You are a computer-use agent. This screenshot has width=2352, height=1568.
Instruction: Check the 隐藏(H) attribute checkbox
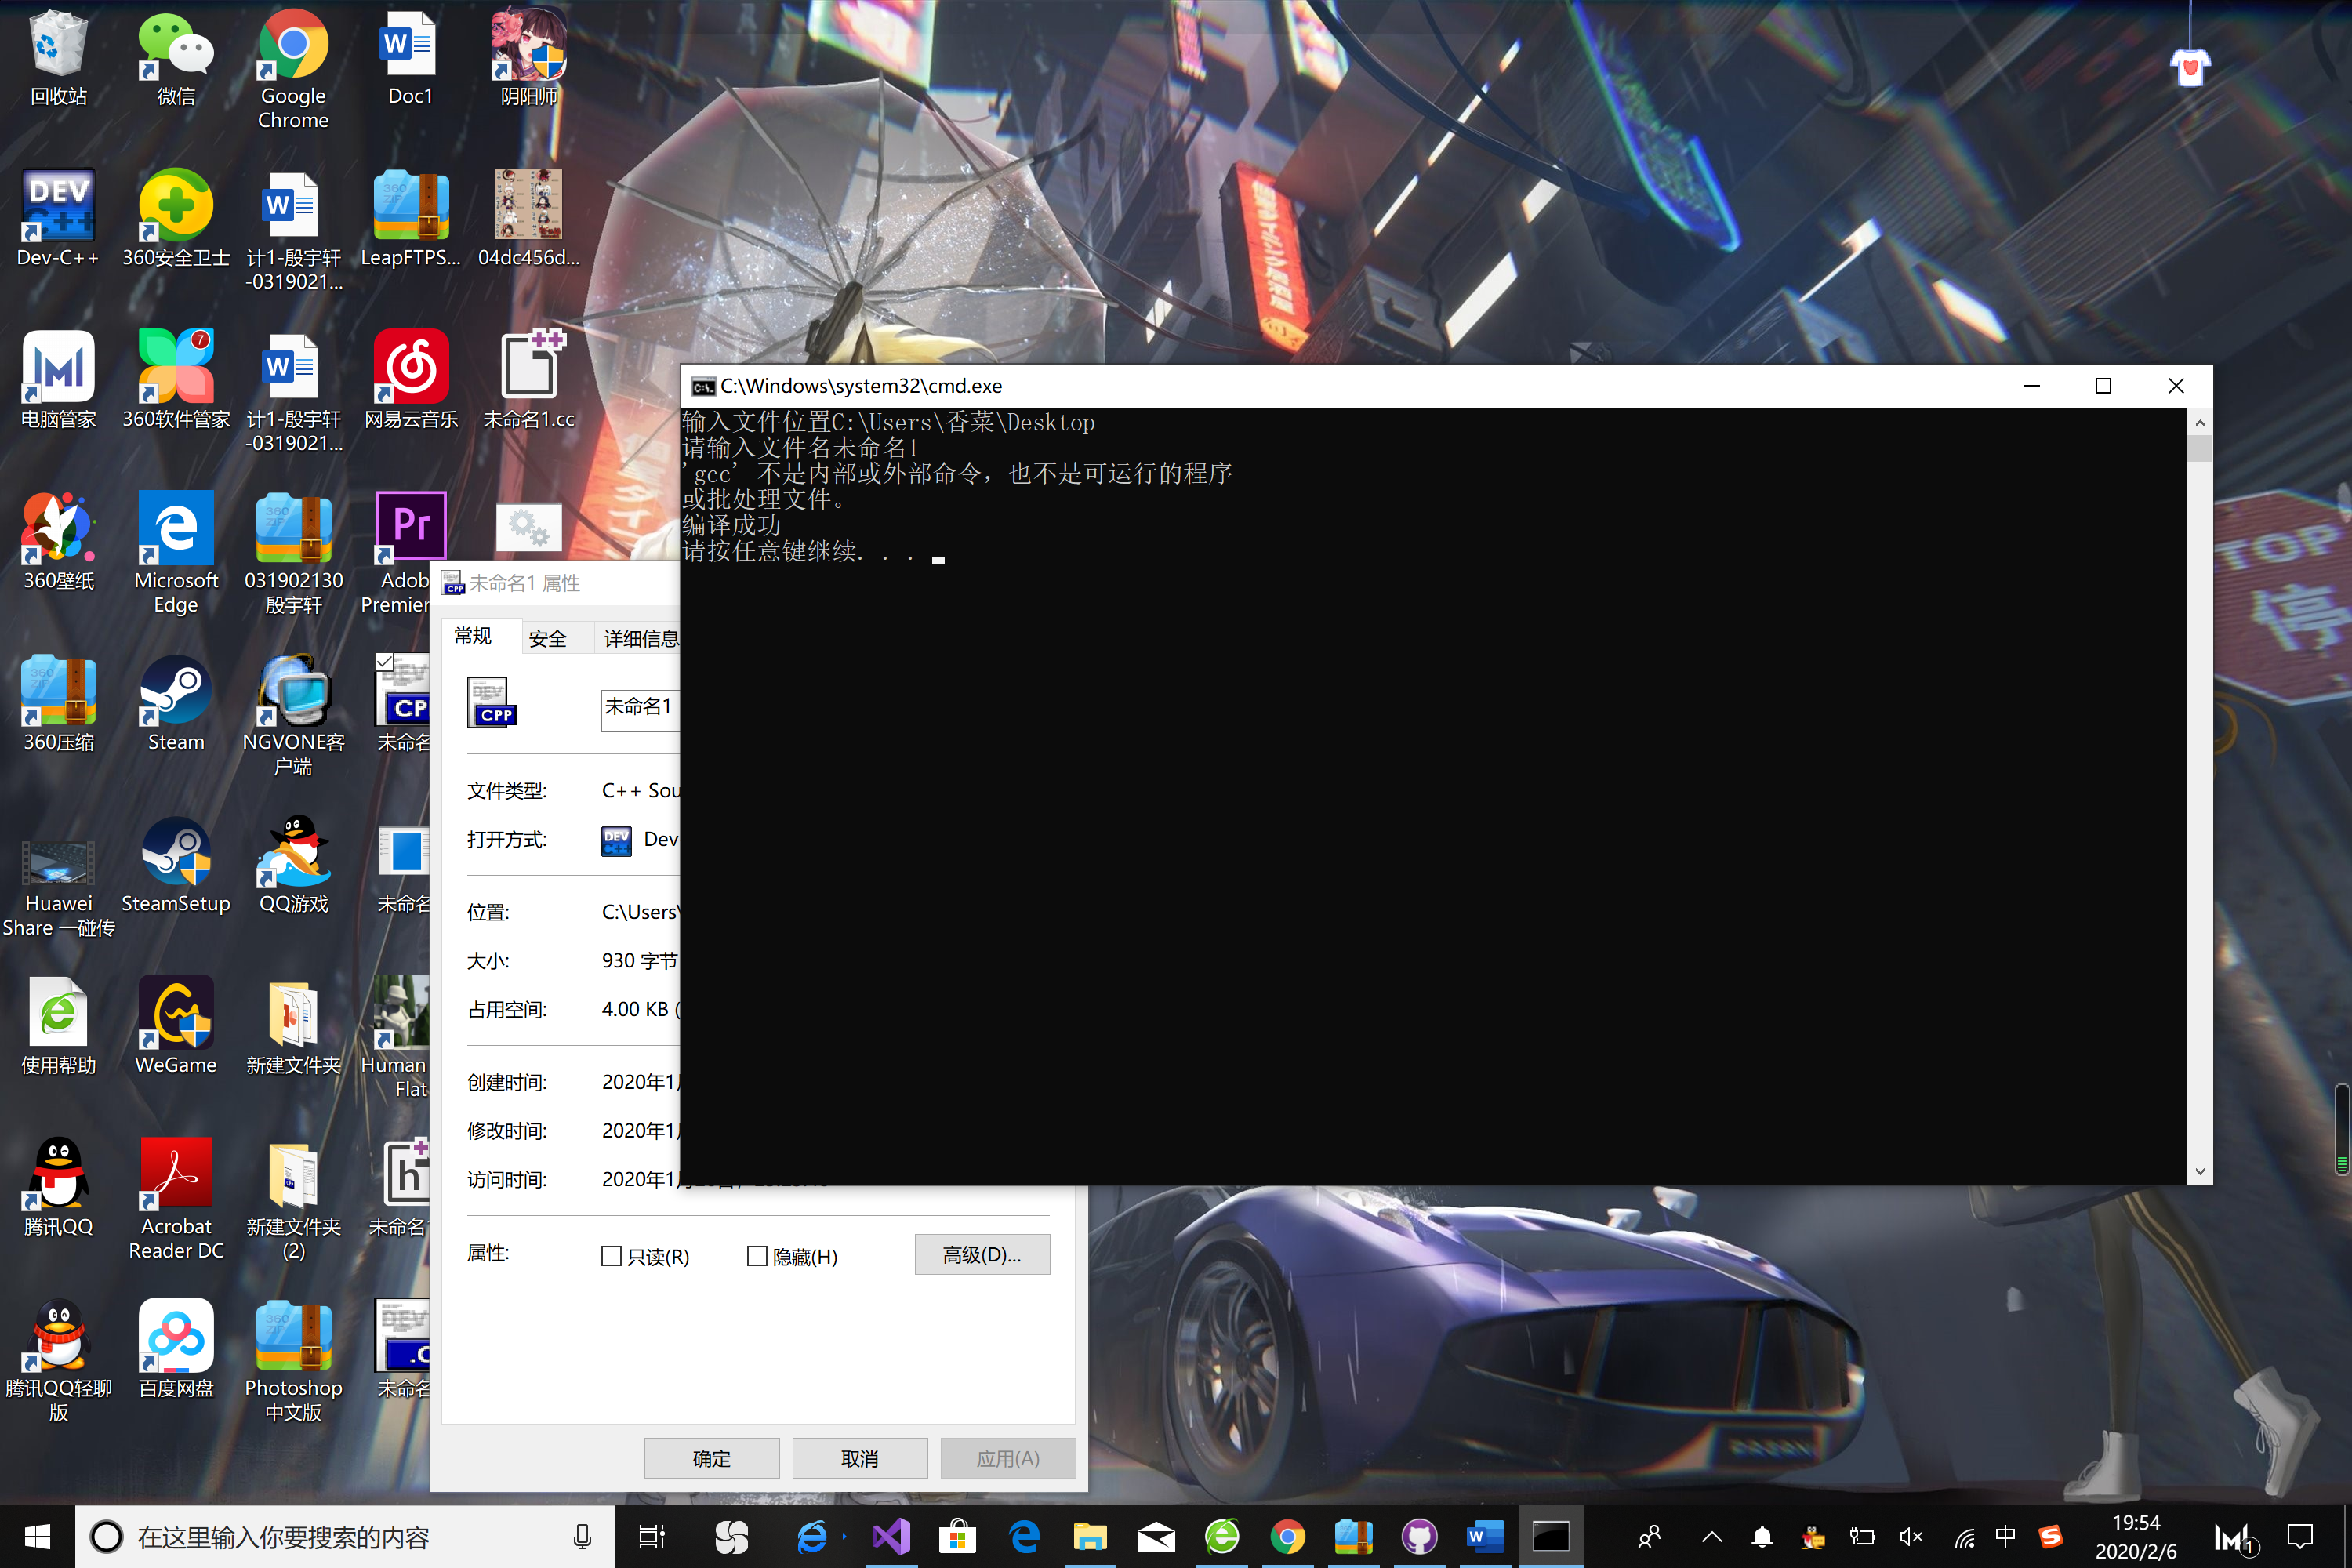click(757, 1256)
